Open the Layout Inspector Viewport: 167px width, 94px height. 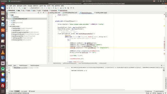pyautogui.click(x=159, y=91)
